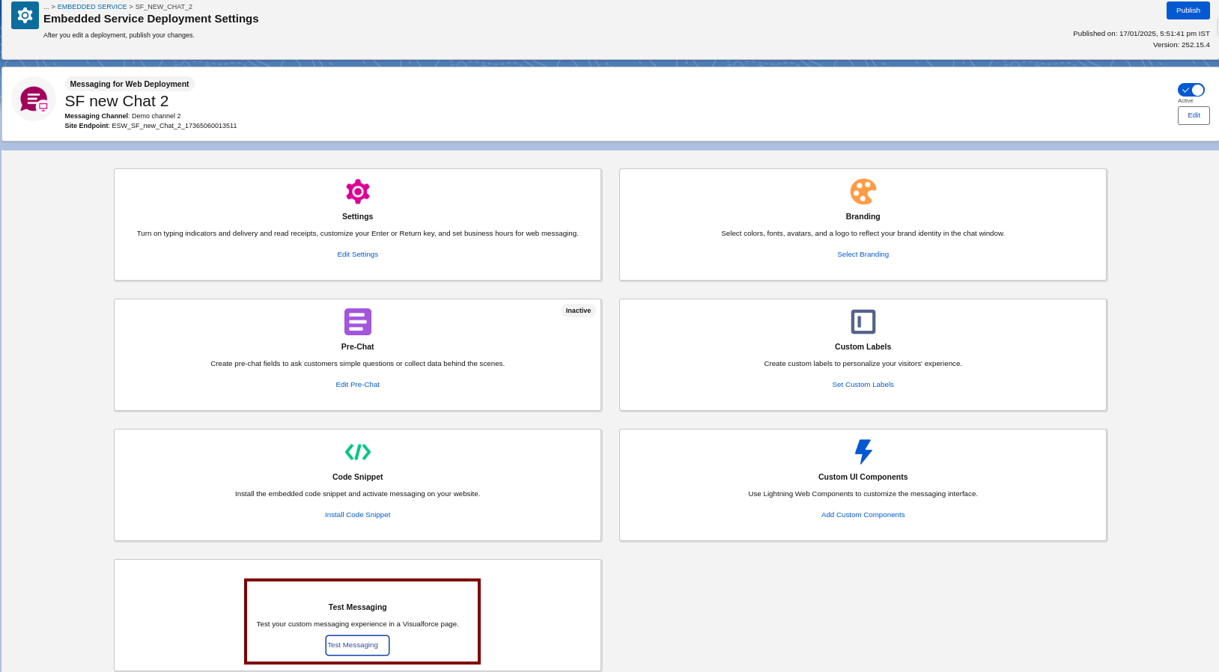
Task: Click the Messaging for Web deployment chat icon
Action: [x=34, y=99]
